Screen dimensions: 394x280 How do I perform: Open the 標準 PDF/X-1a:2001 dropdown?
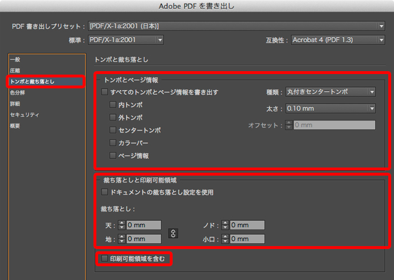point(126,40)
